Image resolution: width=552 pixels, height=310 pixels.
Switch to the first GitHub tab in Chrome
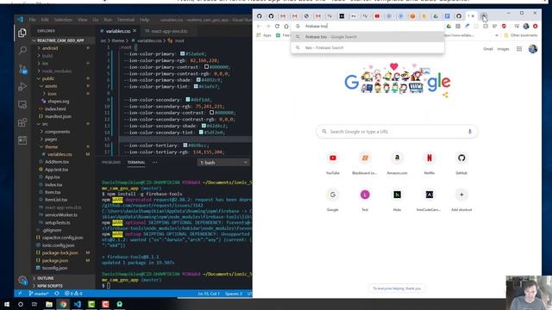[259, 16]
